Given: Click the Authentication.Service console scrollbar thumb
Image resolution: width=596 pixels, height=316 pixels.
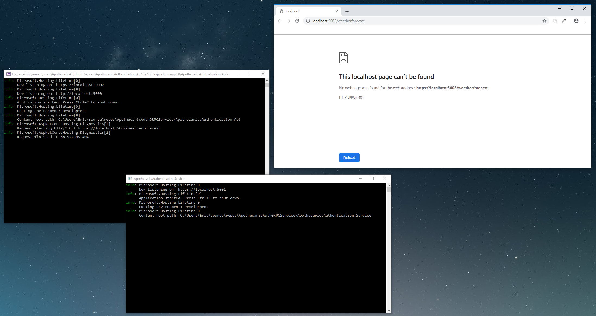Looking at the screenshot, I should click(x=389, y=190).
